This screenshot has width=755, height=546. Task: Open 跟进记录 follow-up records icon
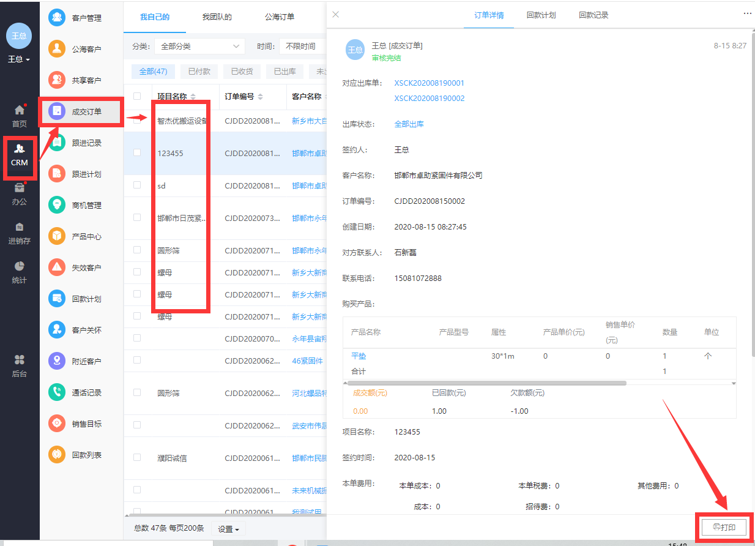click(x=57, y=143)
